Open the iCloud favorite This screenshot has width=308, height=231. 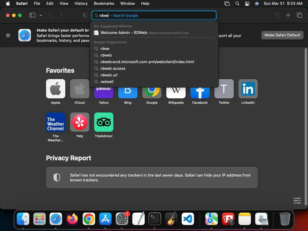tap(79, 89)
